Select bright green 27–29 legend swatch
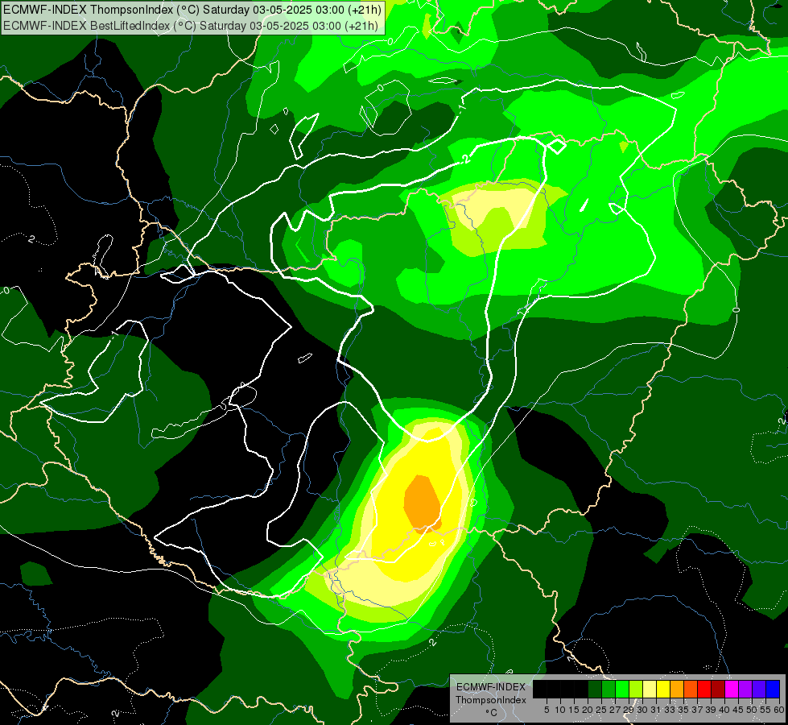 click(x=622, y=689)
